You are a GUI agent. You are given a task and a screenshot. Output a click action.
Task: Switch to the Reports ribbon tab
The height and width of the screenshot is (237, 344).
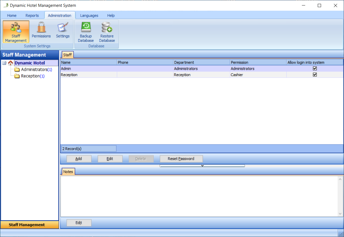click(32, 15)
